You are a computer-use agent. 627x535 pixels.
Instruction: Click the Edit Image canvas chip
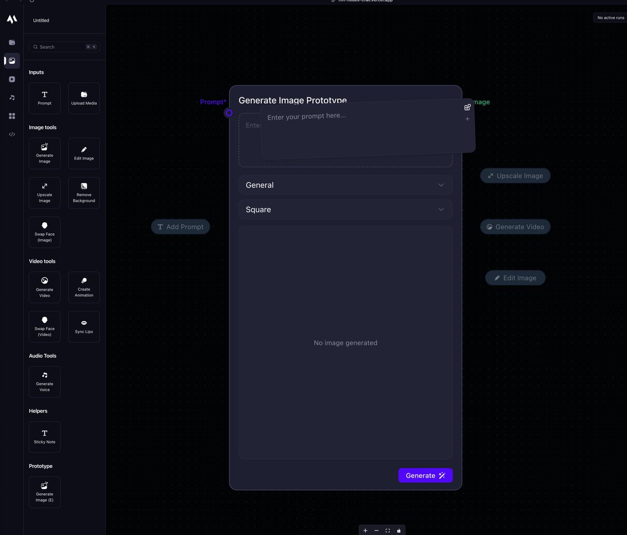515,278
